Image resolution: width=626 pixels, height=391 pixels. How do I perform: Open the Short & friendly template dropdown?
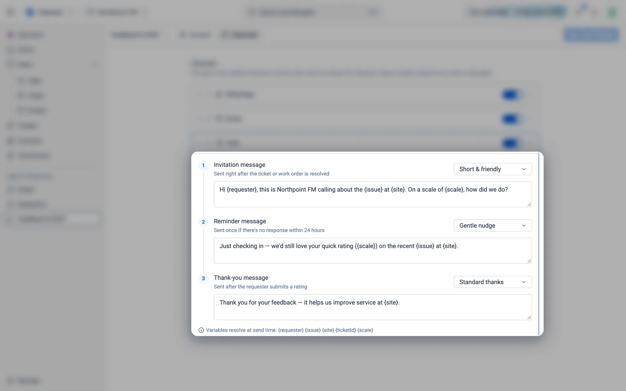coord(493,169)
